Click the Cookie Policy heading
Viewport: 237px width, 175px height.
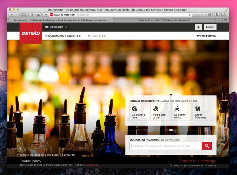(30, 161)
